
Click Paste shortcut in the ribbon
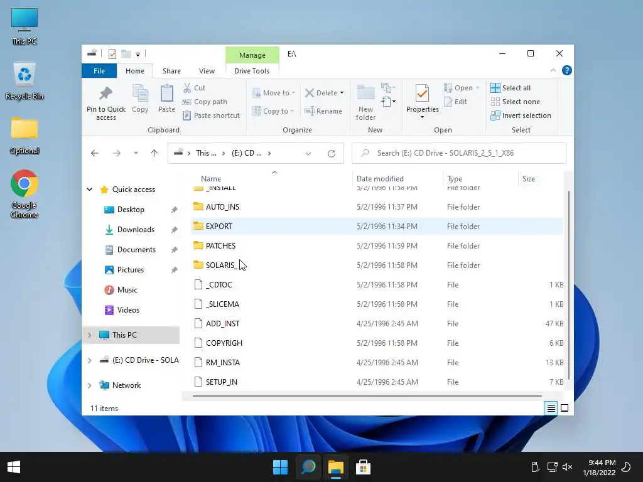click(212, 115)
